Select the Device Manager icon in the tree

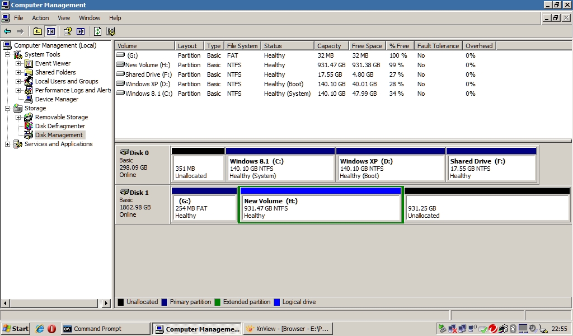click(29, 99)
